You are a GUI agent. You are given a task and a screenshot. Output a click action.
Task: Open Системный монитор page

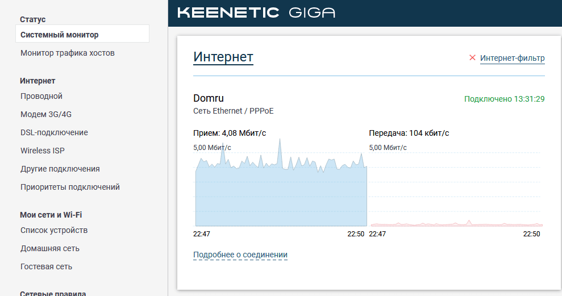[x=60, y=35]
